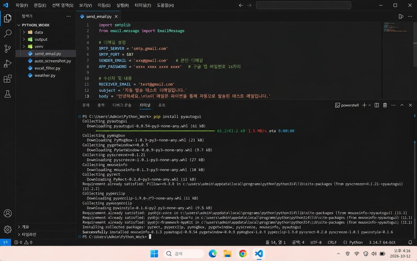Expand the output folder
The height and width of the screenshot is (261, 417).
tap(24, 39)
